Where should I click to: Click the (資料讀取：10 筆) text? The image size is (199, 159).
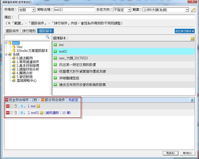coord(58,113)
